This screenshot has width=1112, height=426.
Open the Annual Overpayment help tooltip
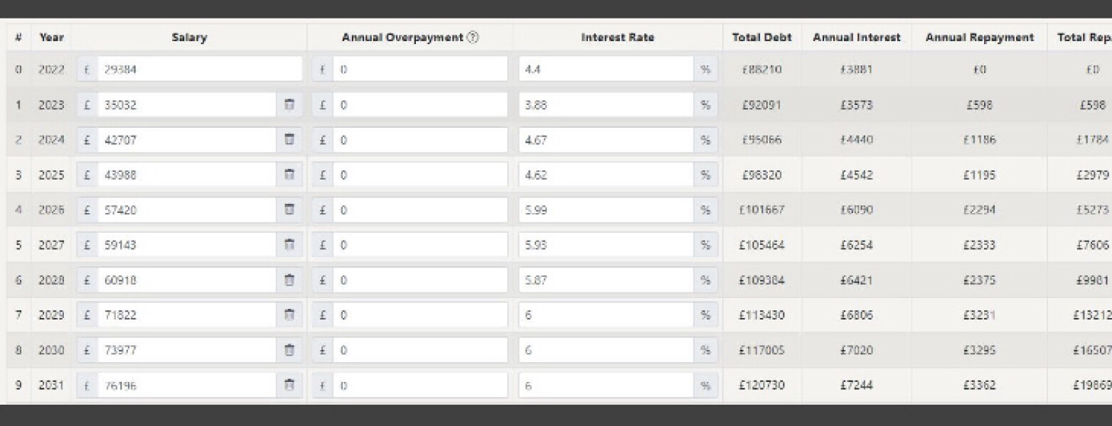(x=473, y=38)
